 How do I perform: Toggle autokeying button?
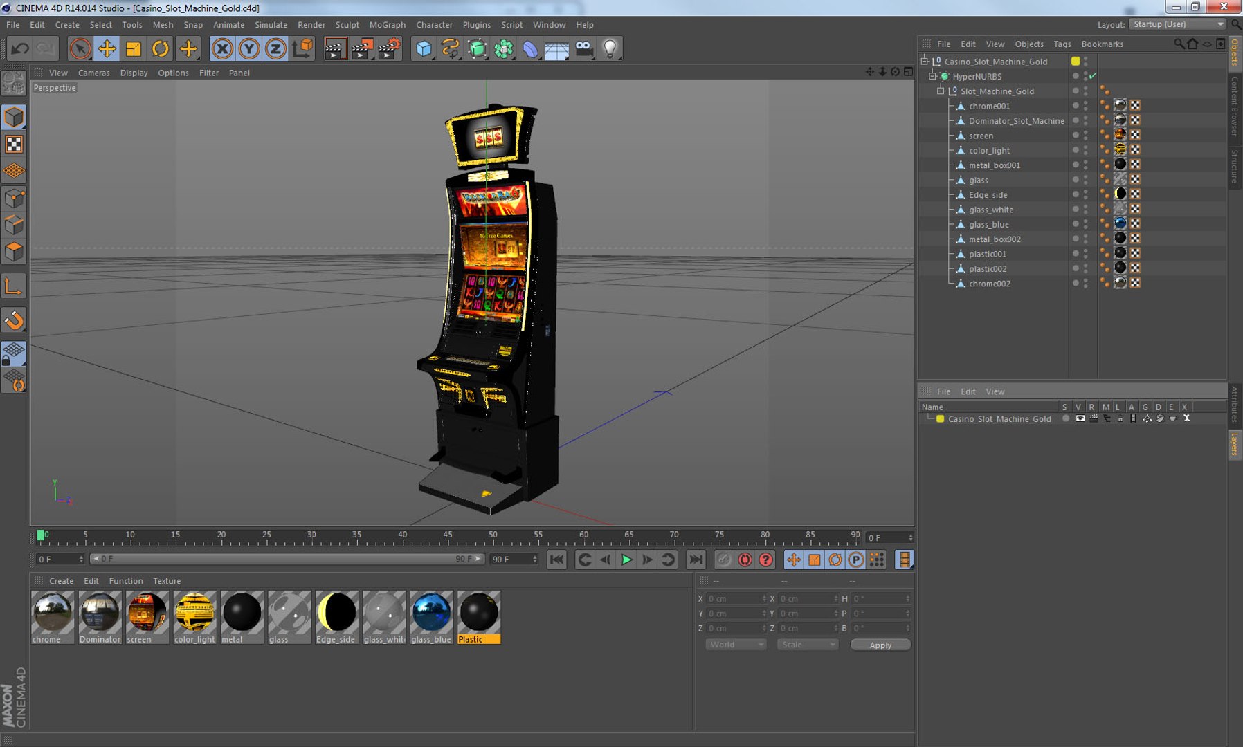pyautogui.click(x=745, y=560)
